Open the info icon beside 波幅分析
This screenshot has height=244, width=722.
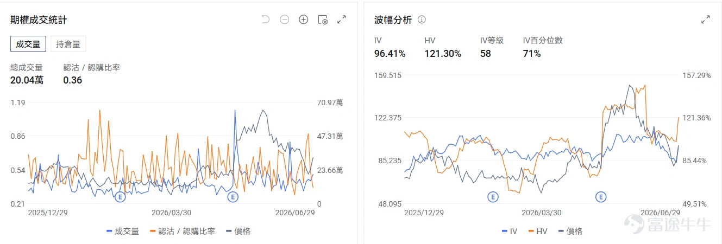(422, 20)
